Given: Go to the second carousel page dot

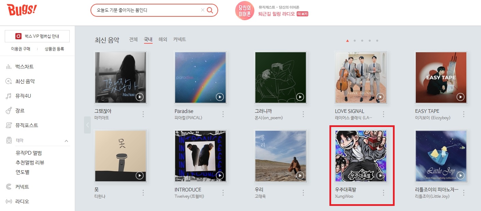Looking at the screenshot, I should point(355,41).
